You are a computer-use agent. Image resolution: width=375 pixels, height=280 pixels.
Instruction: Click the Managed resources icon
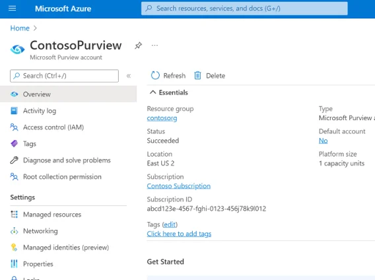[14, 214]
